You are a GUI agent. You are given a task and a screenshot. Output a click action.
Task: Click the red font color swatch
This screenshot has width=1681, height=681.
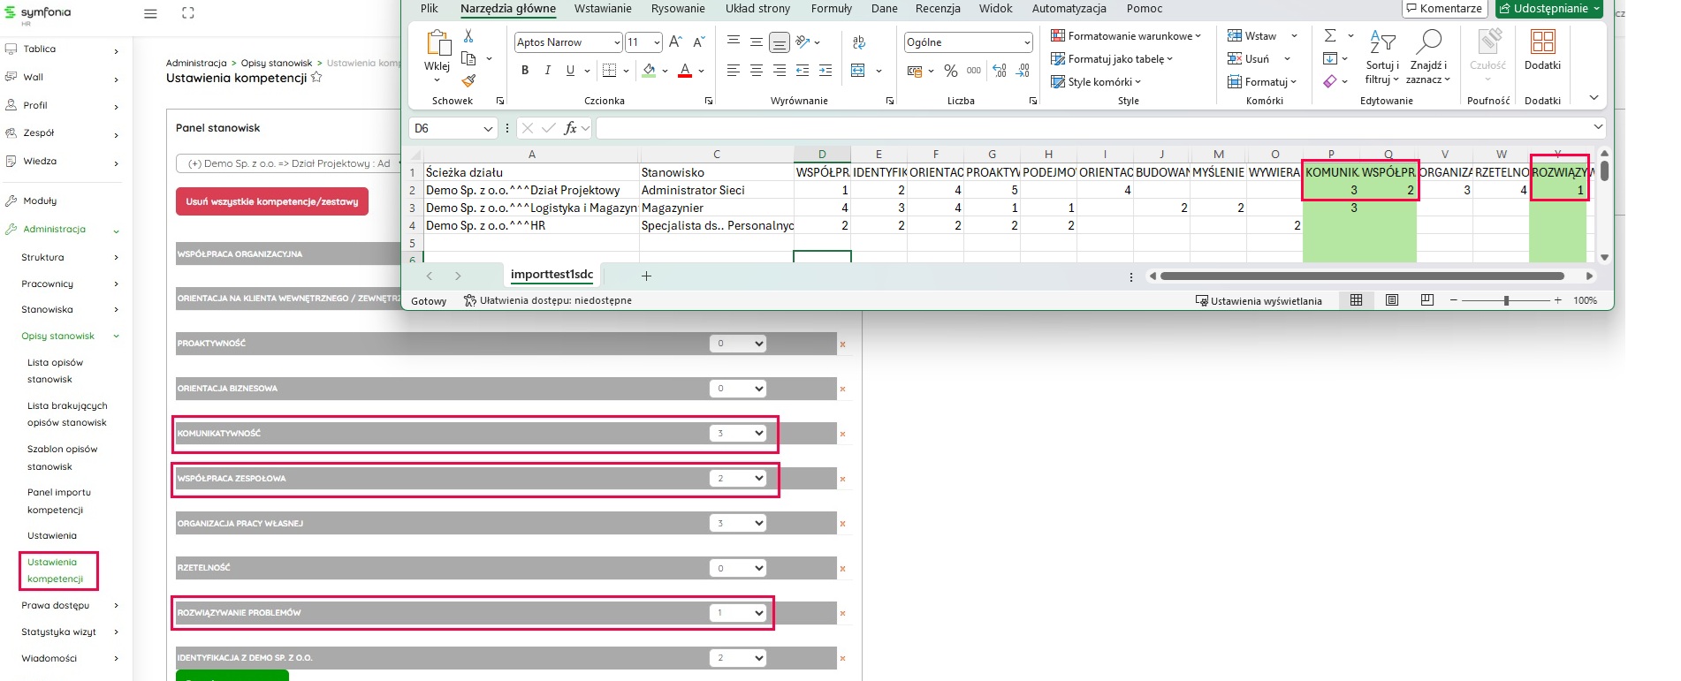click(685, 71)
